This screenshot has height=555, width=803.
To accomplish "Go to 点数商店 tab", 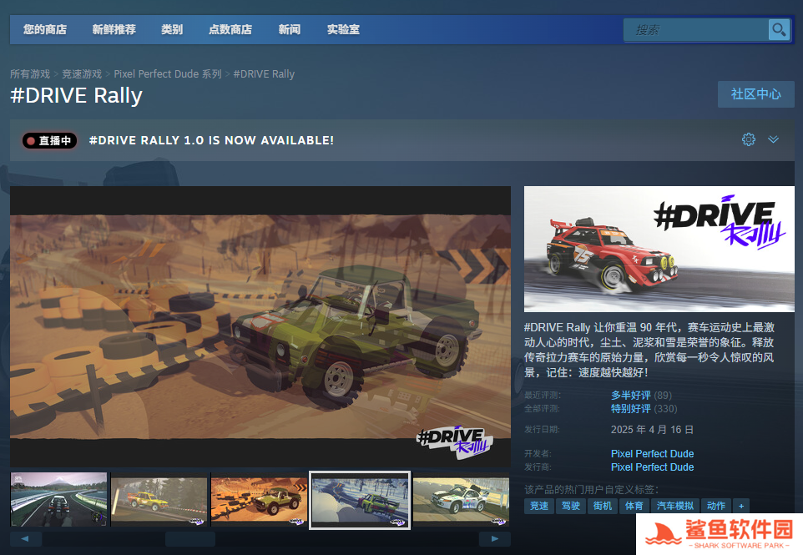I will click(x=230, y=29).
